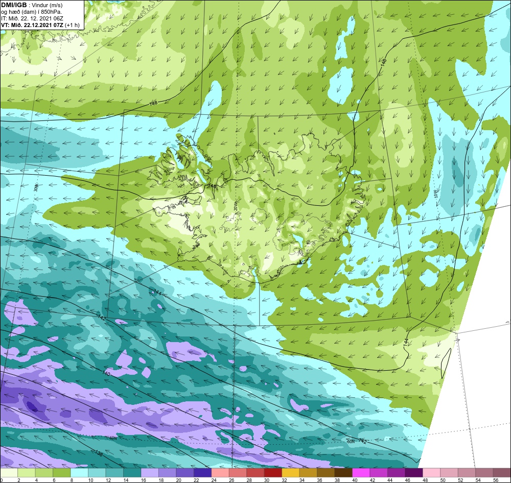Click the 4–6 m/s green legend swatch
Screen dimensions: 511x483
click(x=44, y=473)
